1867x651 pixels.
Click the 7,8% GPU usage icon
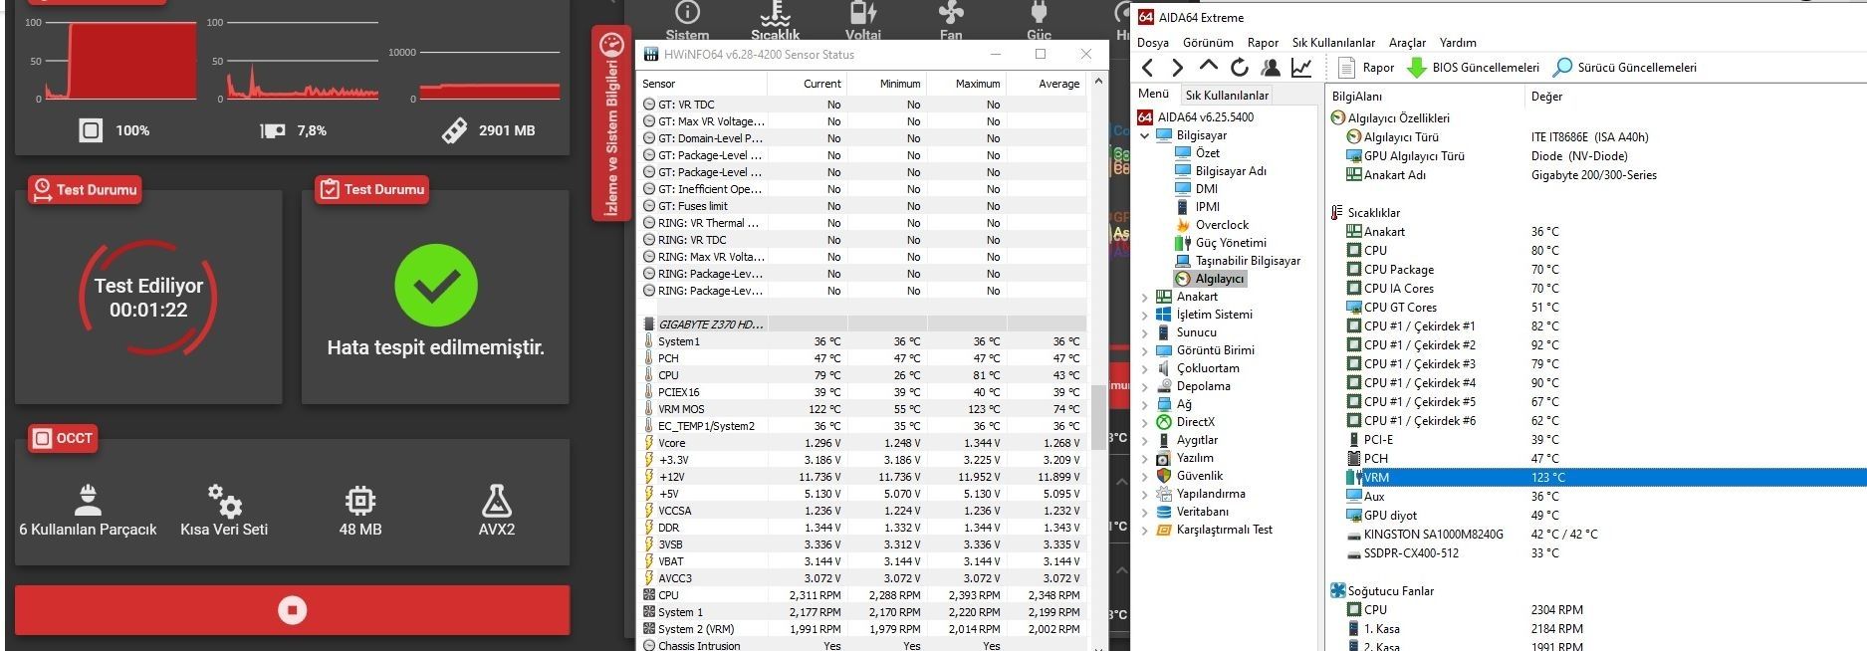click(x=273, y=130)
